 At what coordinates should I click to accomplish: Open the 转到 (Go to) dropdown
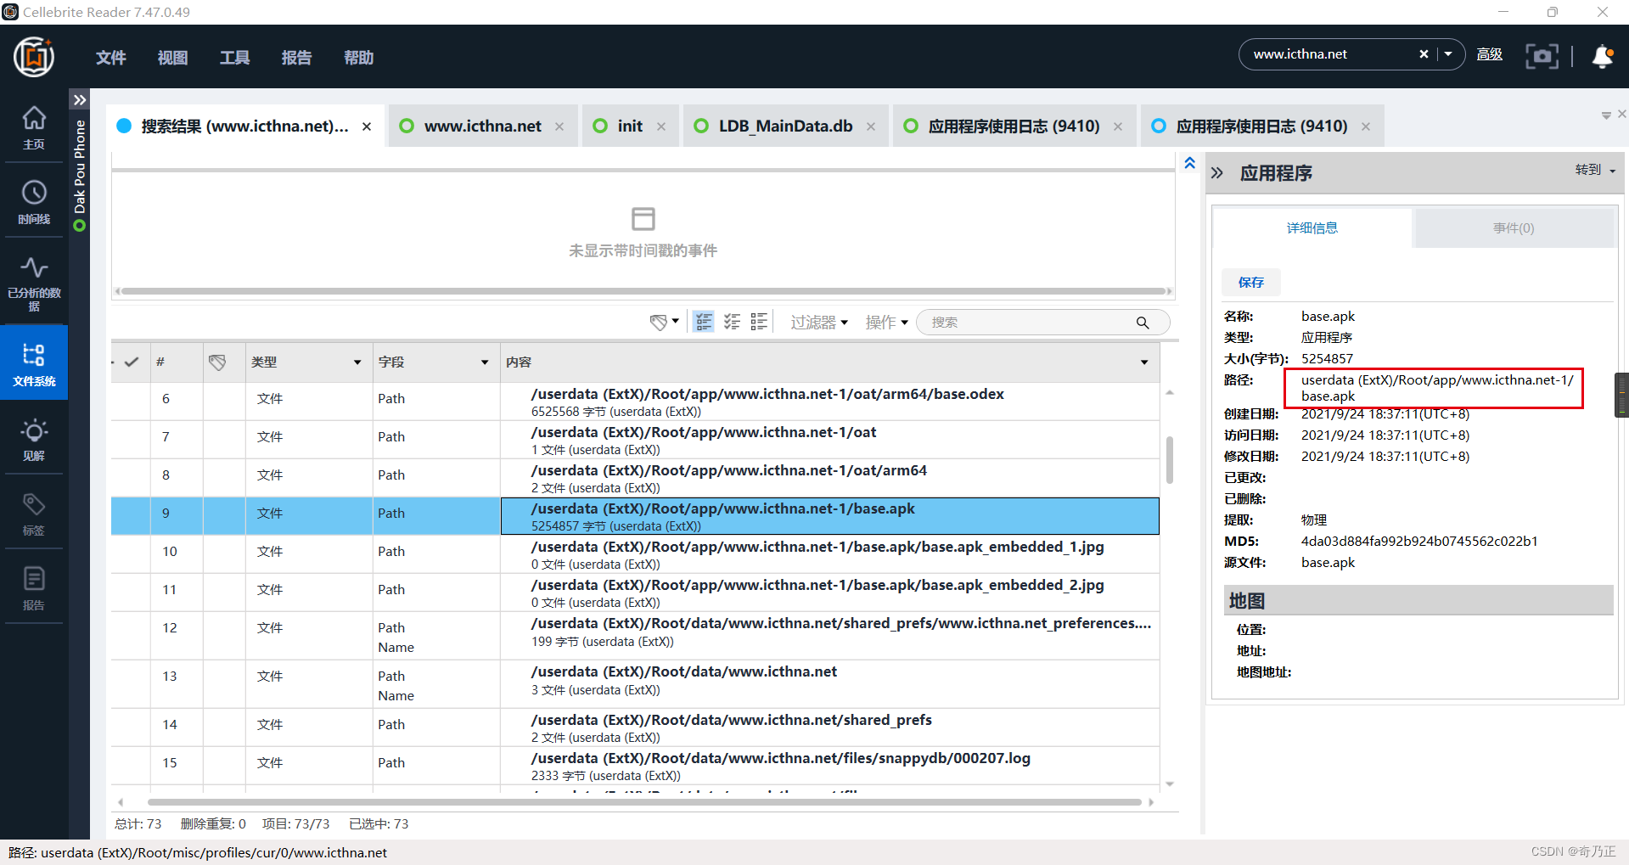1595,170
